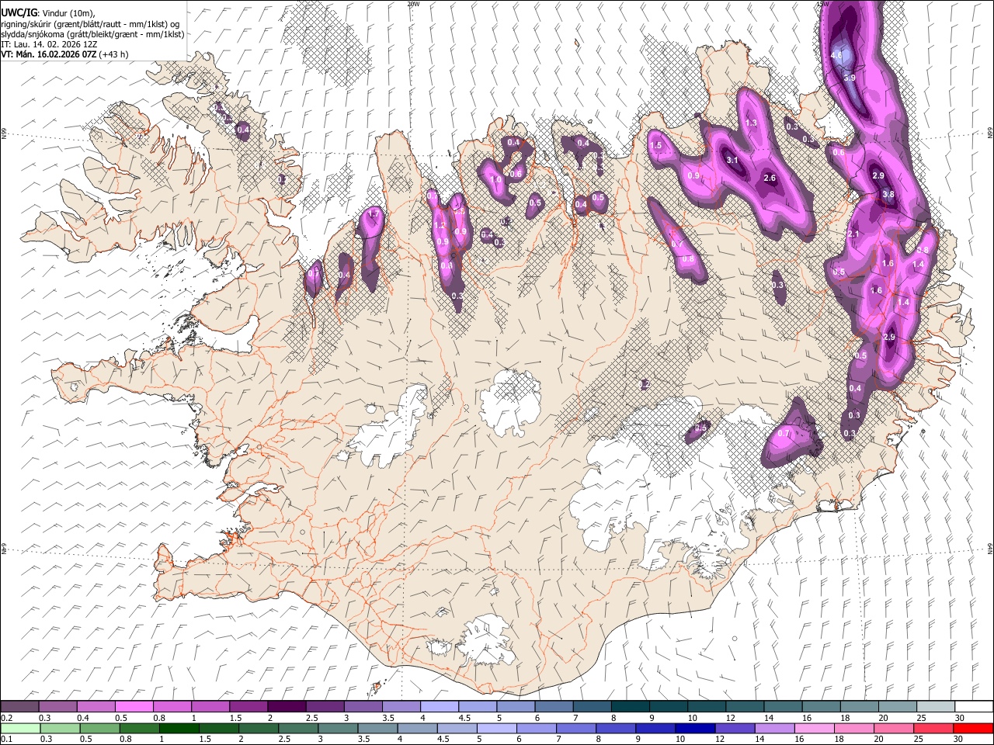Click the lilac 14–16 rain legend swatch
Viewport: 994px width, 745px height.
click(774, 728)
